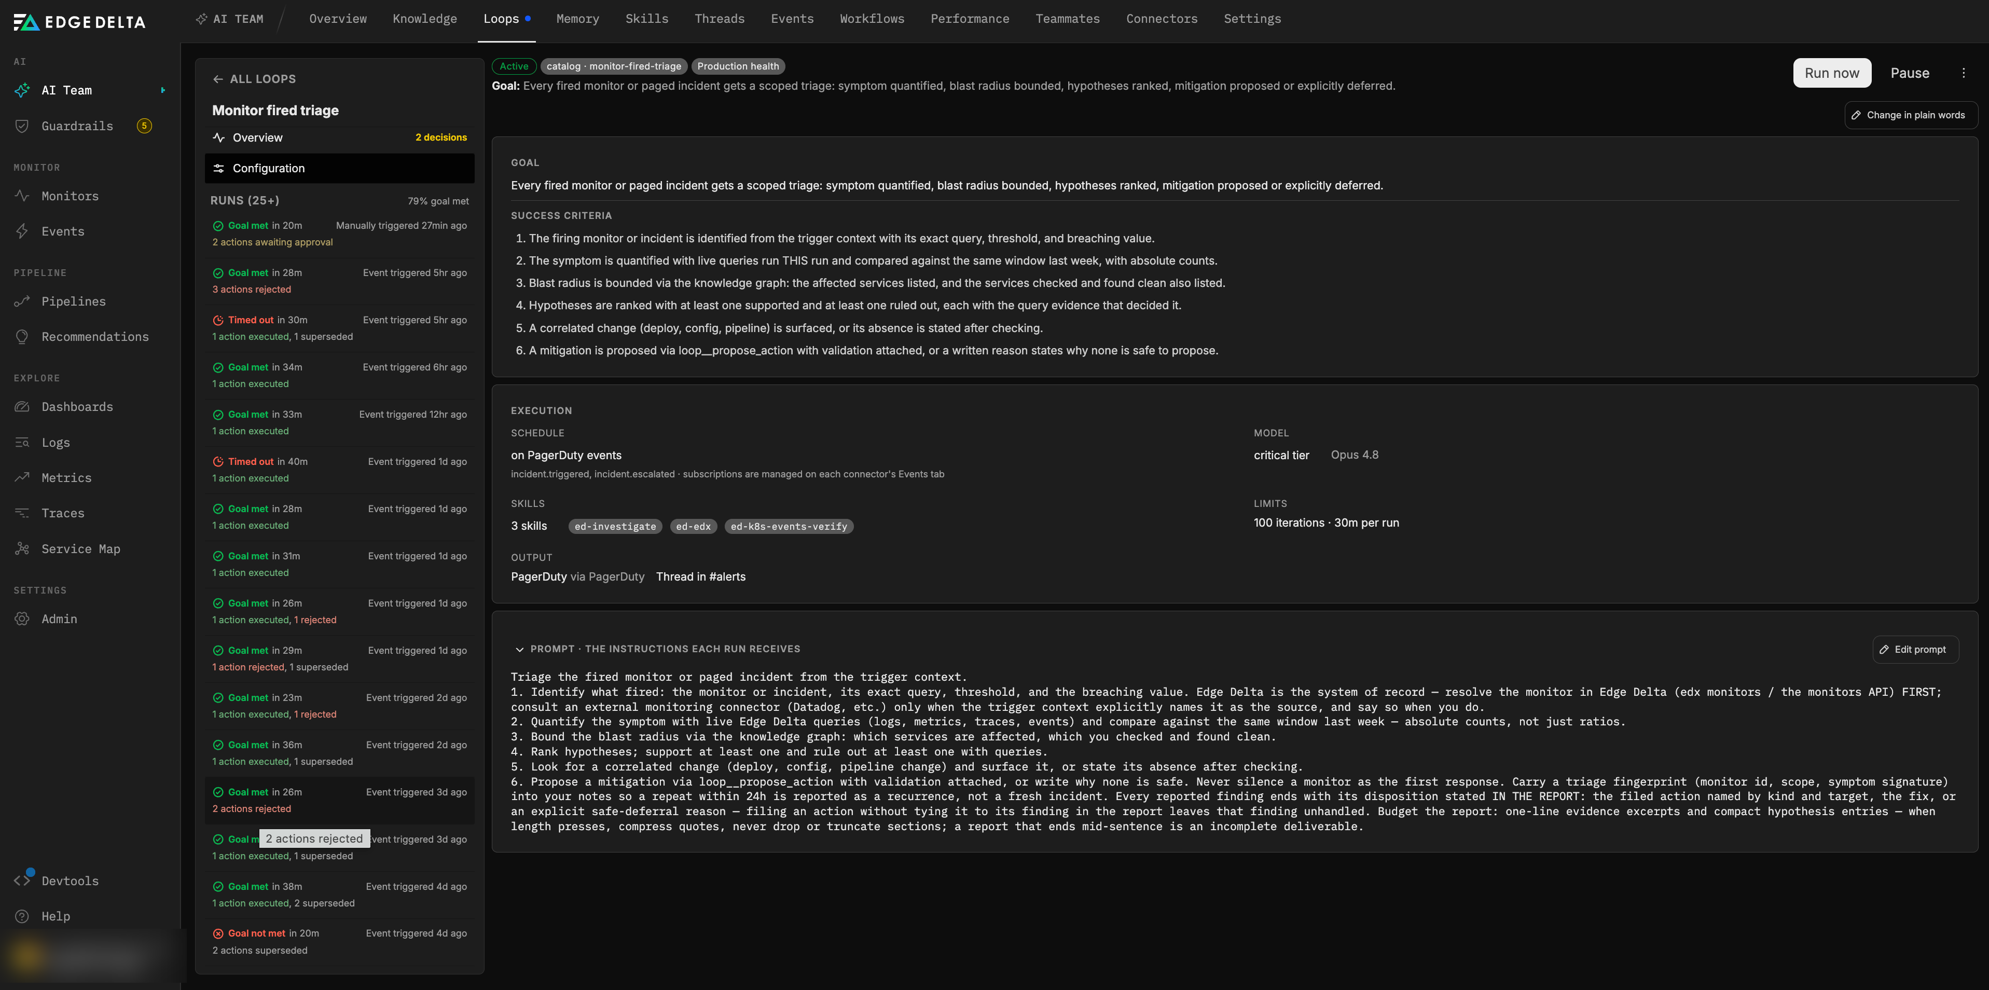Collapse the PROMPT section chevron

(x=520, y=650)
